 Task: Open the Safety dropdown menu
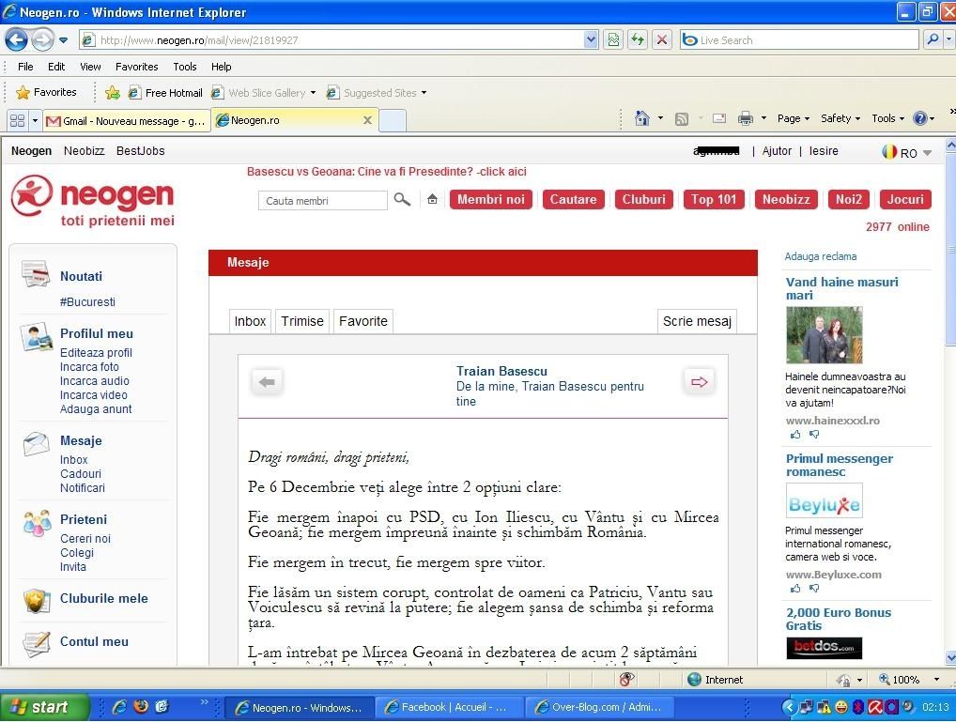pos(840,118)
